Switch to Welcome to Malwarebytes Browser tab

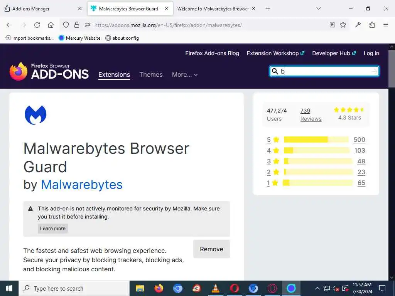[217, 8]
